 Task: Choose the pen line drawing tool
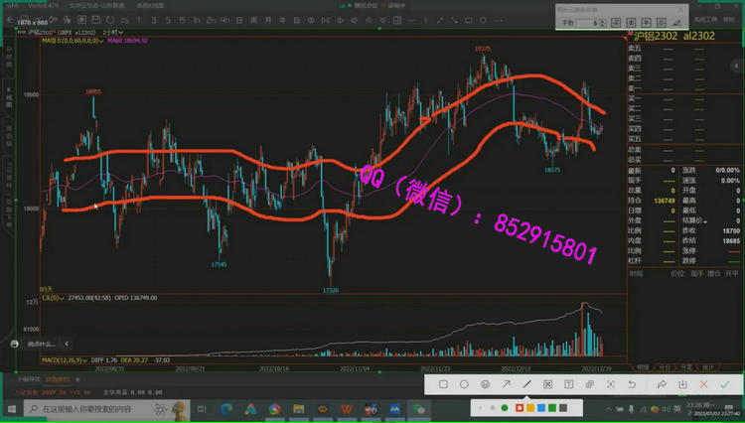tap(526, 384)
